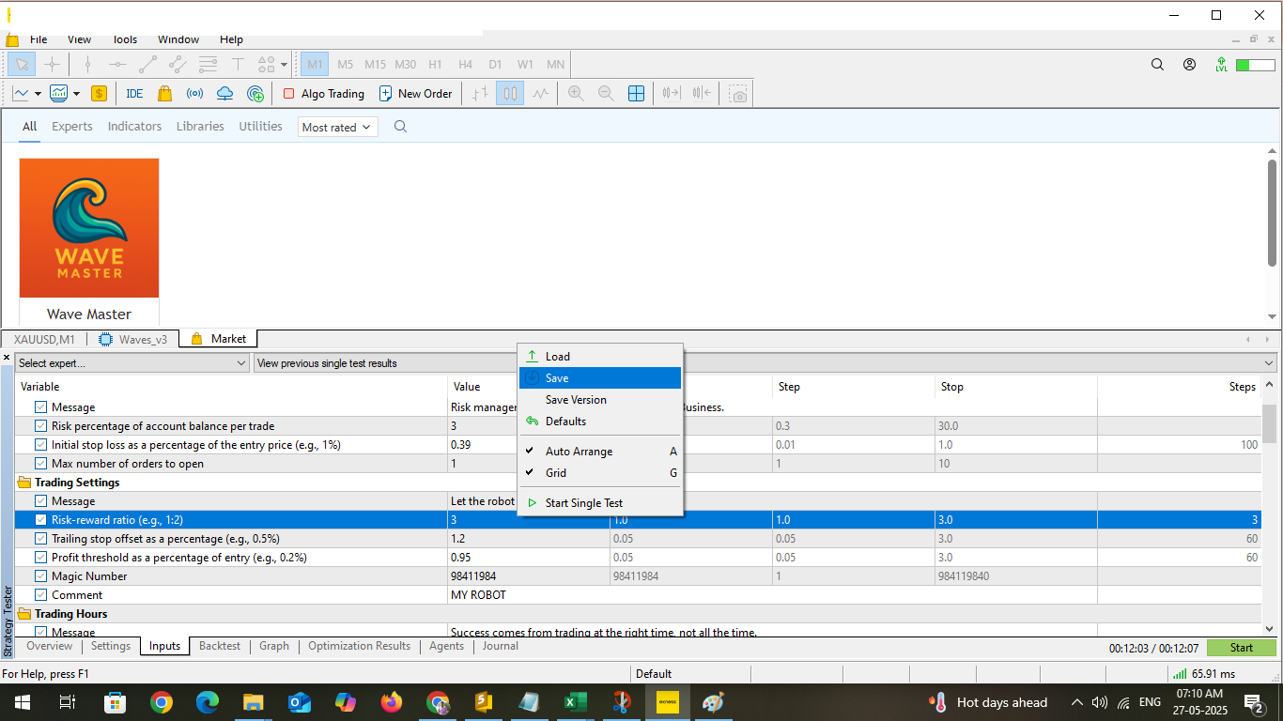Open the Signals broadcast icon
Image resolution: width=1283 pixels, height=721 pixels.
tap(194, 94)
